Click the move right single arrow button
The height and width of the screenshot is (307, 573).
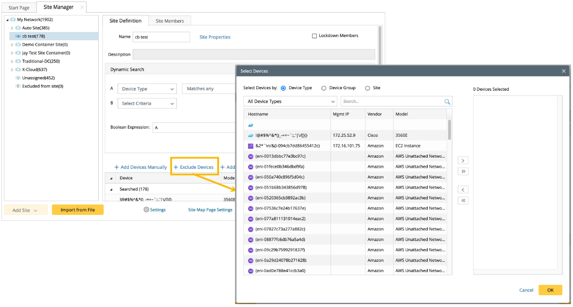pyautogui.click(x=463, y=161)
